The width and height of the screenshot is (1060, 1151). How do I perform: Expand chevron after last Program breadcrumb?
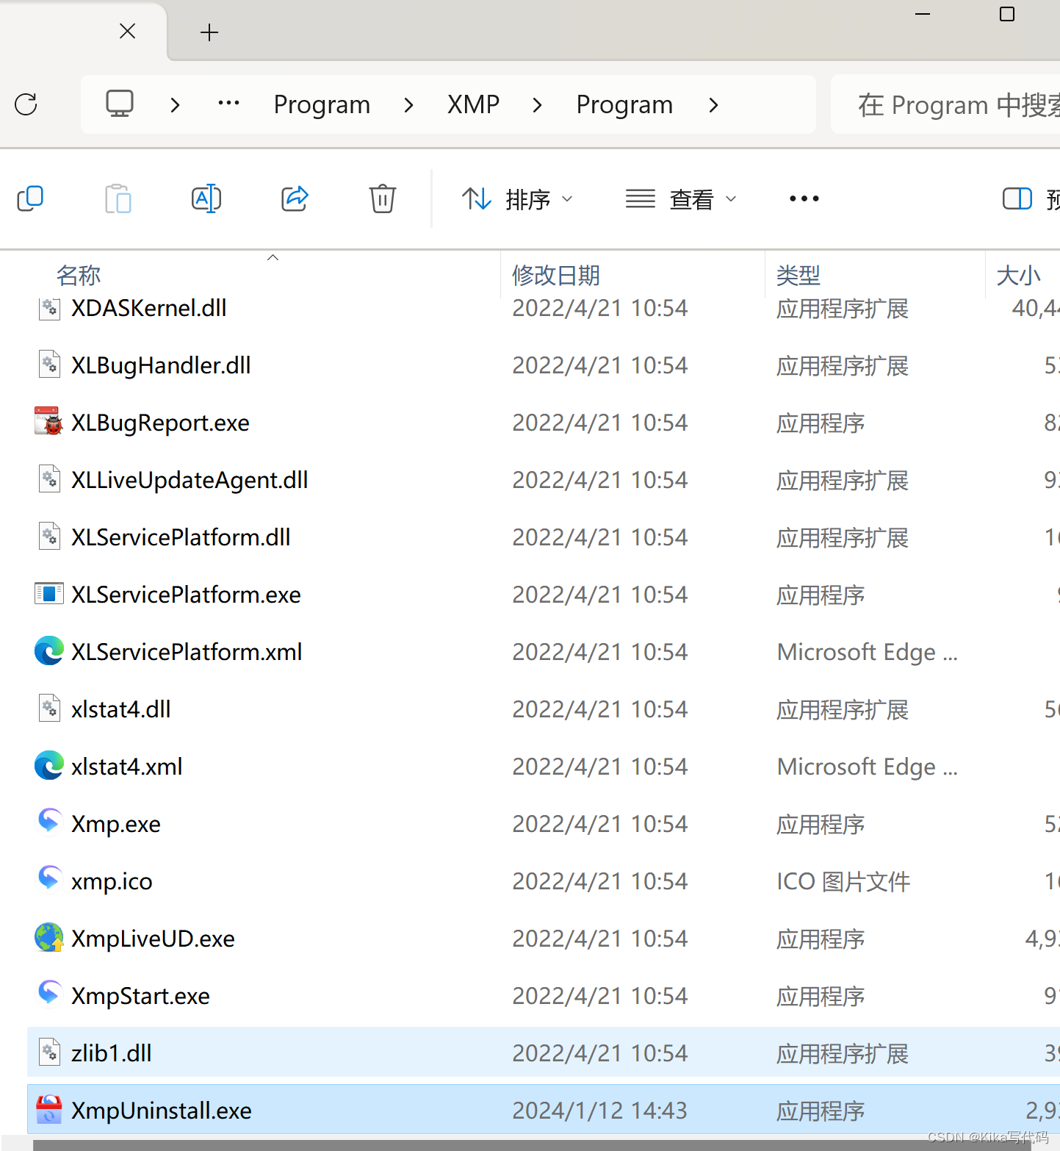click(x=713, y=105)
